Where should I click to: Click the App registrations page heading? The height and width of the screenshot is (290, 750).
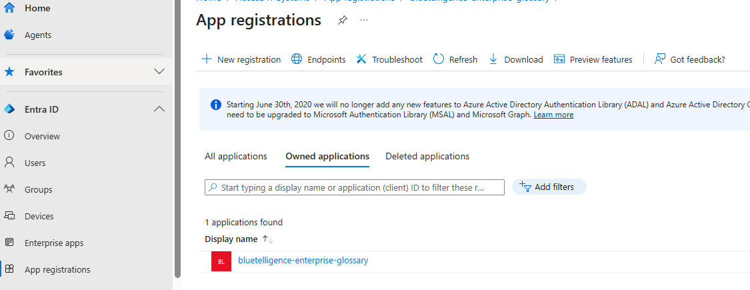[259, 21]
